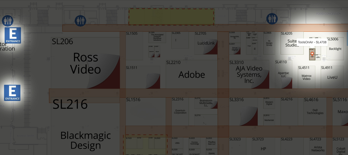
Task: Click the vMix booth
Action: [177, 143]
